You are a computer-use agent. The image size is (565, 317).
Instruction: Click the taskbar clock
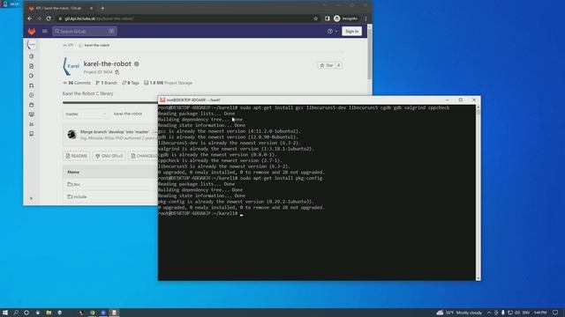coord(540,313)
